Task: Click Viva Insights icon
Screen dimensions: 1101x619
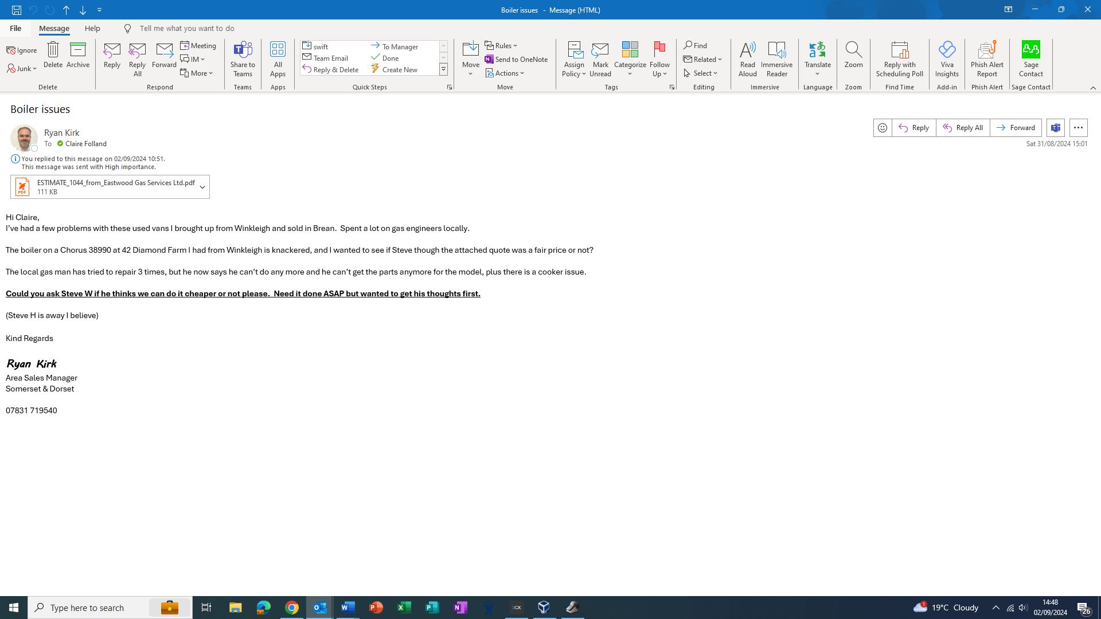Action: coord(946,58)
